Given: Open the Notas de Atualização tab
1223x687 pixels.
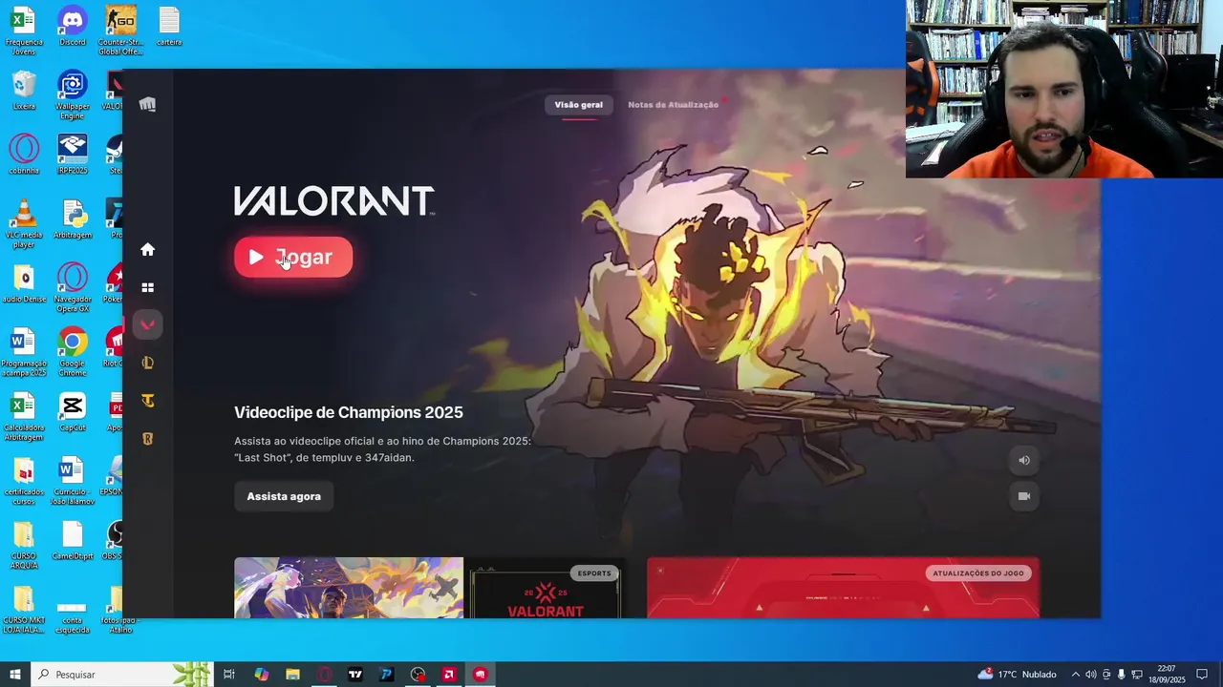Looking at the screenshot, I should 673,104.
